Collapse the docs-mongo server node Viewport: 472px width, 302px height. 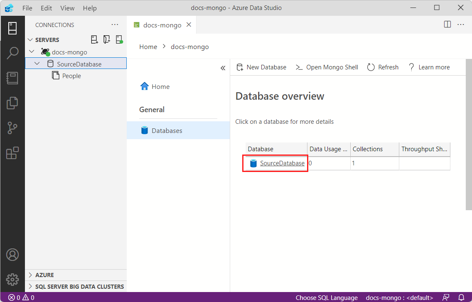[x=32, y=52]
